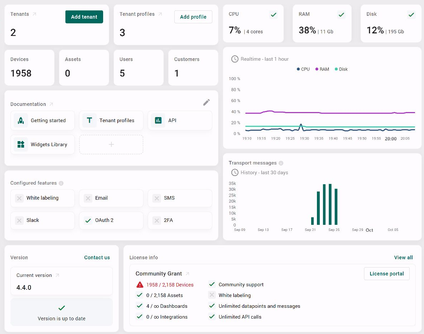424x334 pixels.
Task: Click the Tenant profiles T icon
Action: 89,121
